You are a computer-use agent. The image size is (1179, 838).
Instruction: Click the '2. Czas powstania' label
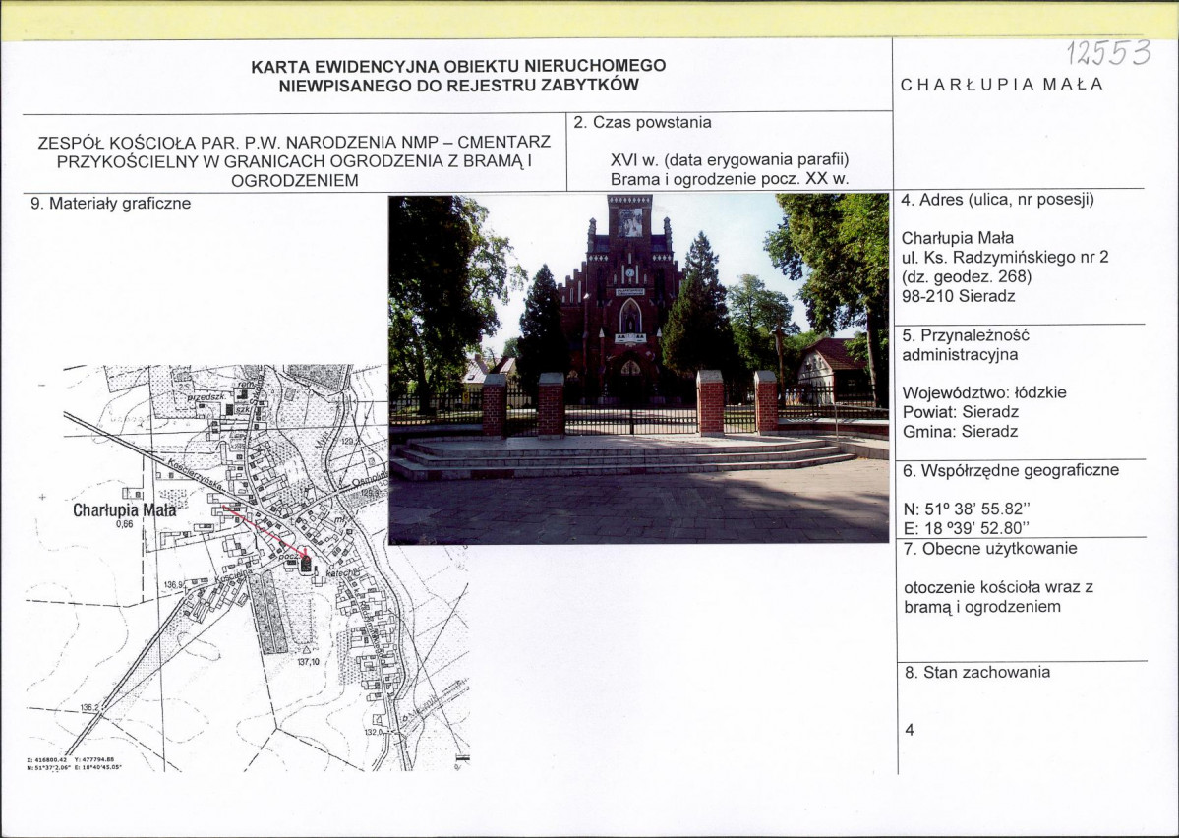(642, 123)
